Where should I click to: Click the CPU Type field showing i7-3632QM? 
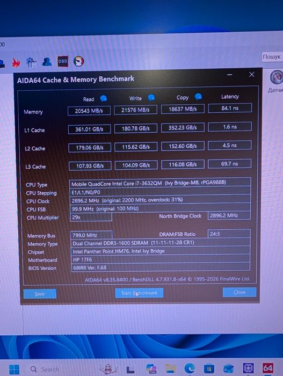[160, 183]
